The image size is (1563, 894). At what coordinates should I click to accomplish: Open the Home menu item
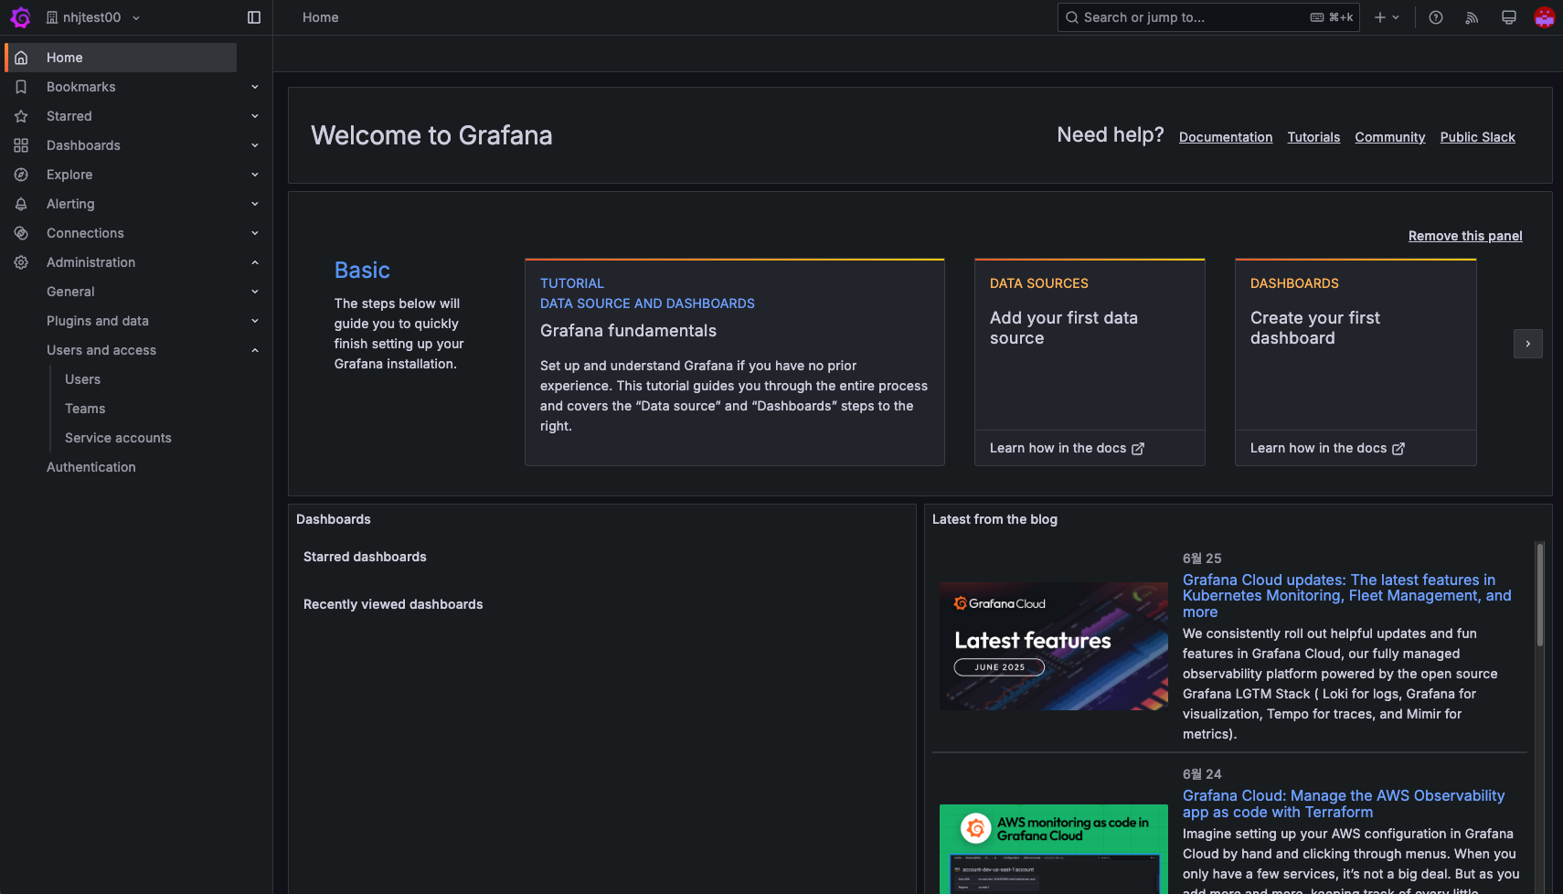(121, 58)
